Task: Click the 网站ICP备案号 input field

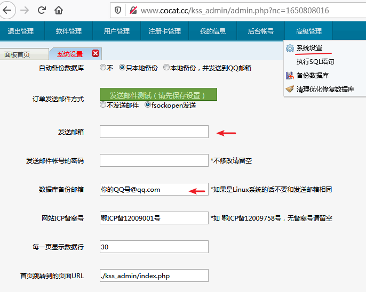Action: pos(154,218)
